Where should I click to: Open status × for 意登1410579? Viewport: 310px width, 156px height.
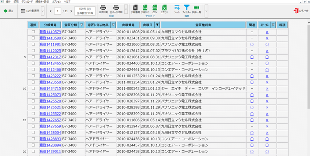coord(267,32)
